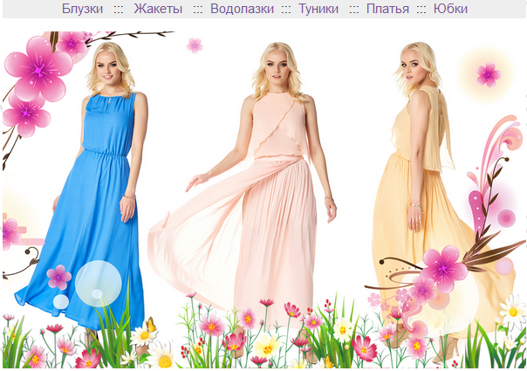Screen dimensions: 527x371
Task: Navigate to the Платья page
Action: (x=387, y=9)
